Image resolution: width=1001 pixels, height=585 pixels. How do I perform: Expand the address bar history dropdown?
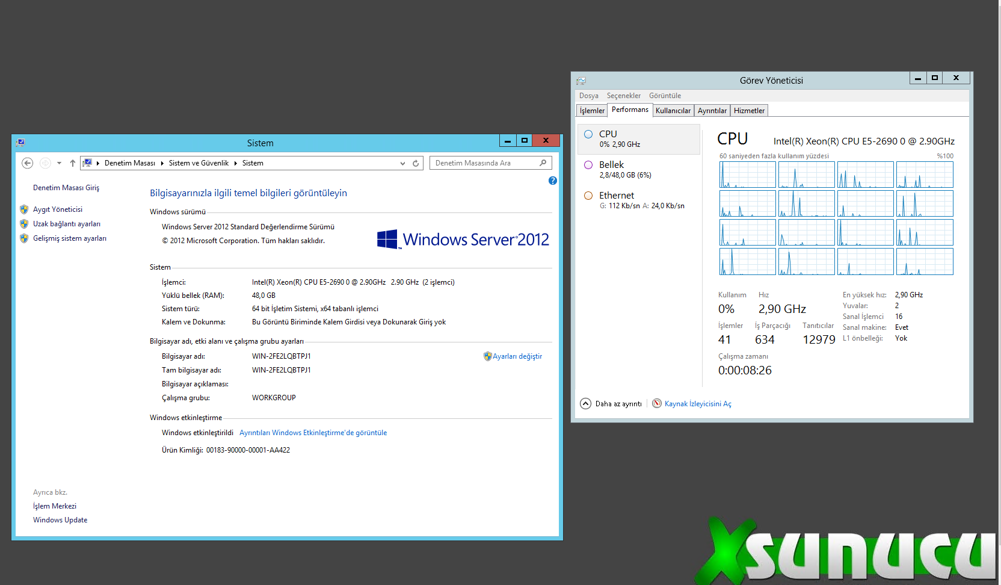coord(402,163)
